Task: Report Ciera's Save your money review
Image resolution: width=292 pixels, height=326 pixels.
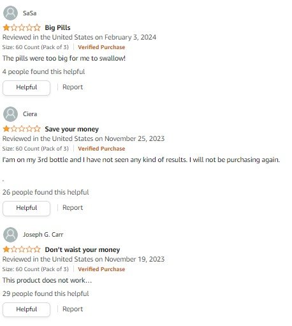Action: click(73, 208)
